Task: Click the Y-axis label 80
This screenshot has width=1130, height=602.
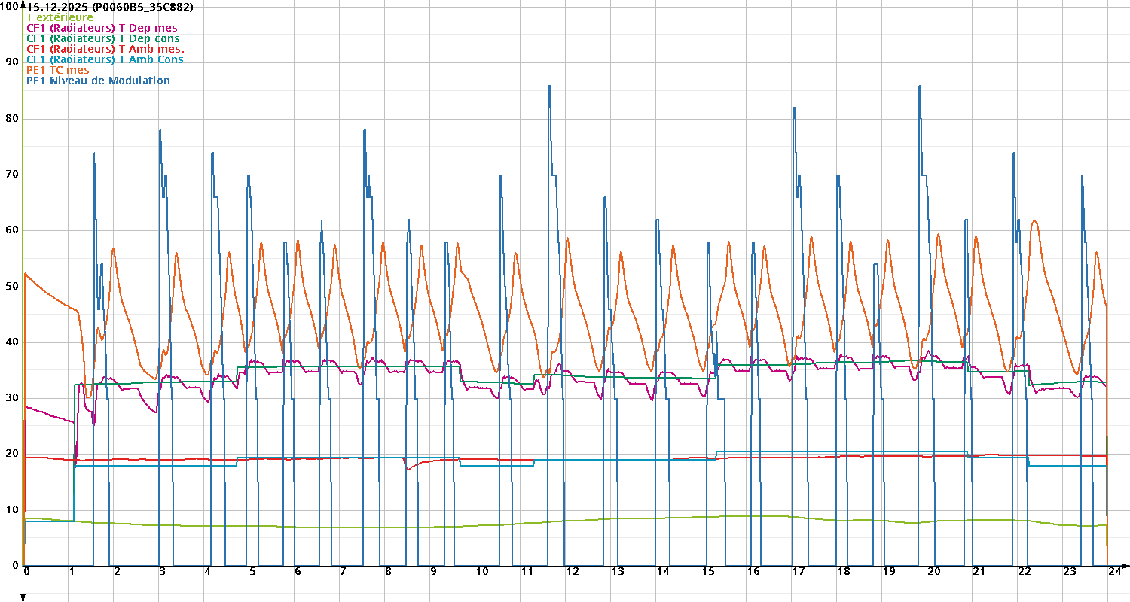Action: tap(13, 119)
